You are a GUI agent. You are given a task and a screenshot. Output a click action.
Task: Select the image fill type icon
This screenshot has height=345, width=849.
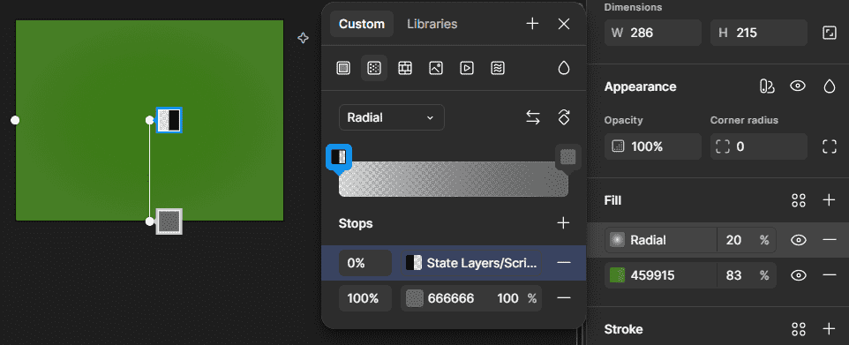(x=436, y=68)
